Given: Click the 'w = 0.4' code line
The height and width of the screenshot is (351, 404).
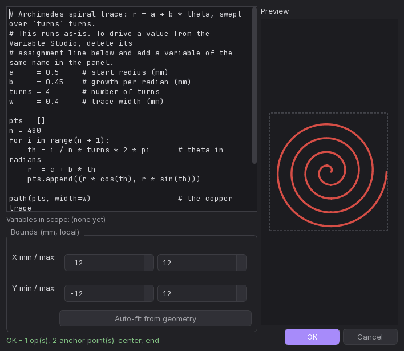Looking at the screenshot, I should [x=86, y=102].
